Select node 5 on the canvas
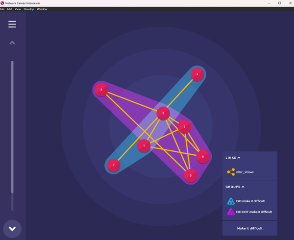Viewport: 294px width, 240px height. pos(191,175)
